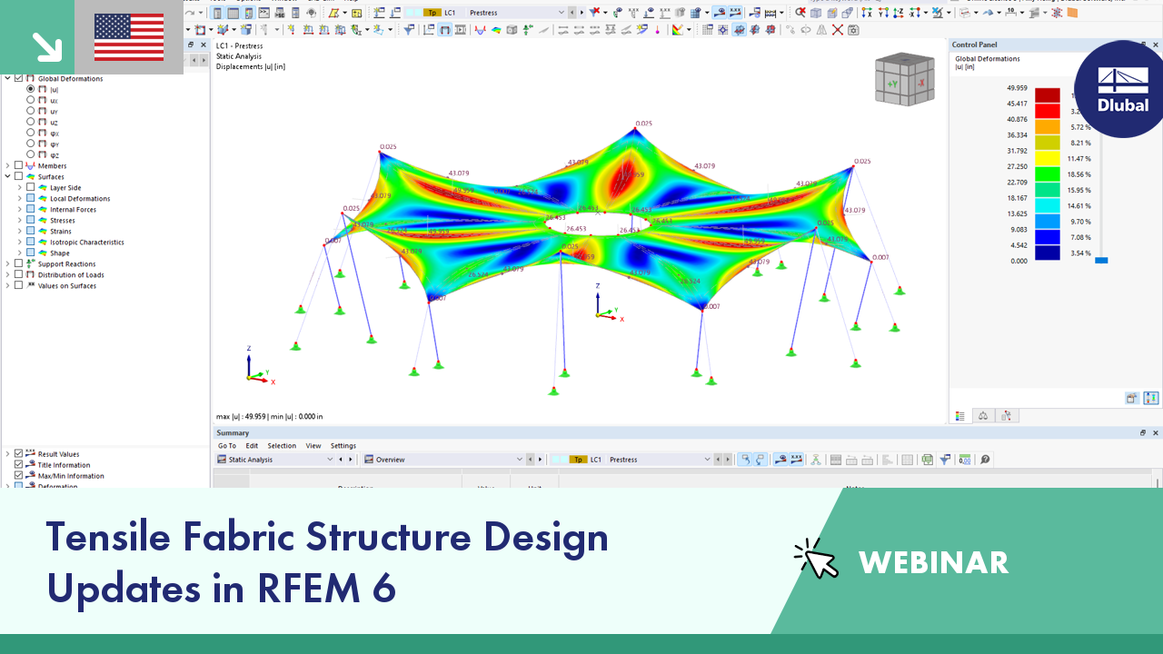Screen dimensions: 1163x654
Task: Click the decimal places 0.00 icon
Action: [965, 460]
